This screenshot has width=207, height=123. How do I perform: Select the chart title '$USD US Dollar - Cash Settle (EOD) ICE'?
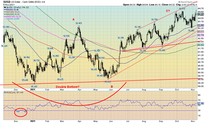coord(24,2)
